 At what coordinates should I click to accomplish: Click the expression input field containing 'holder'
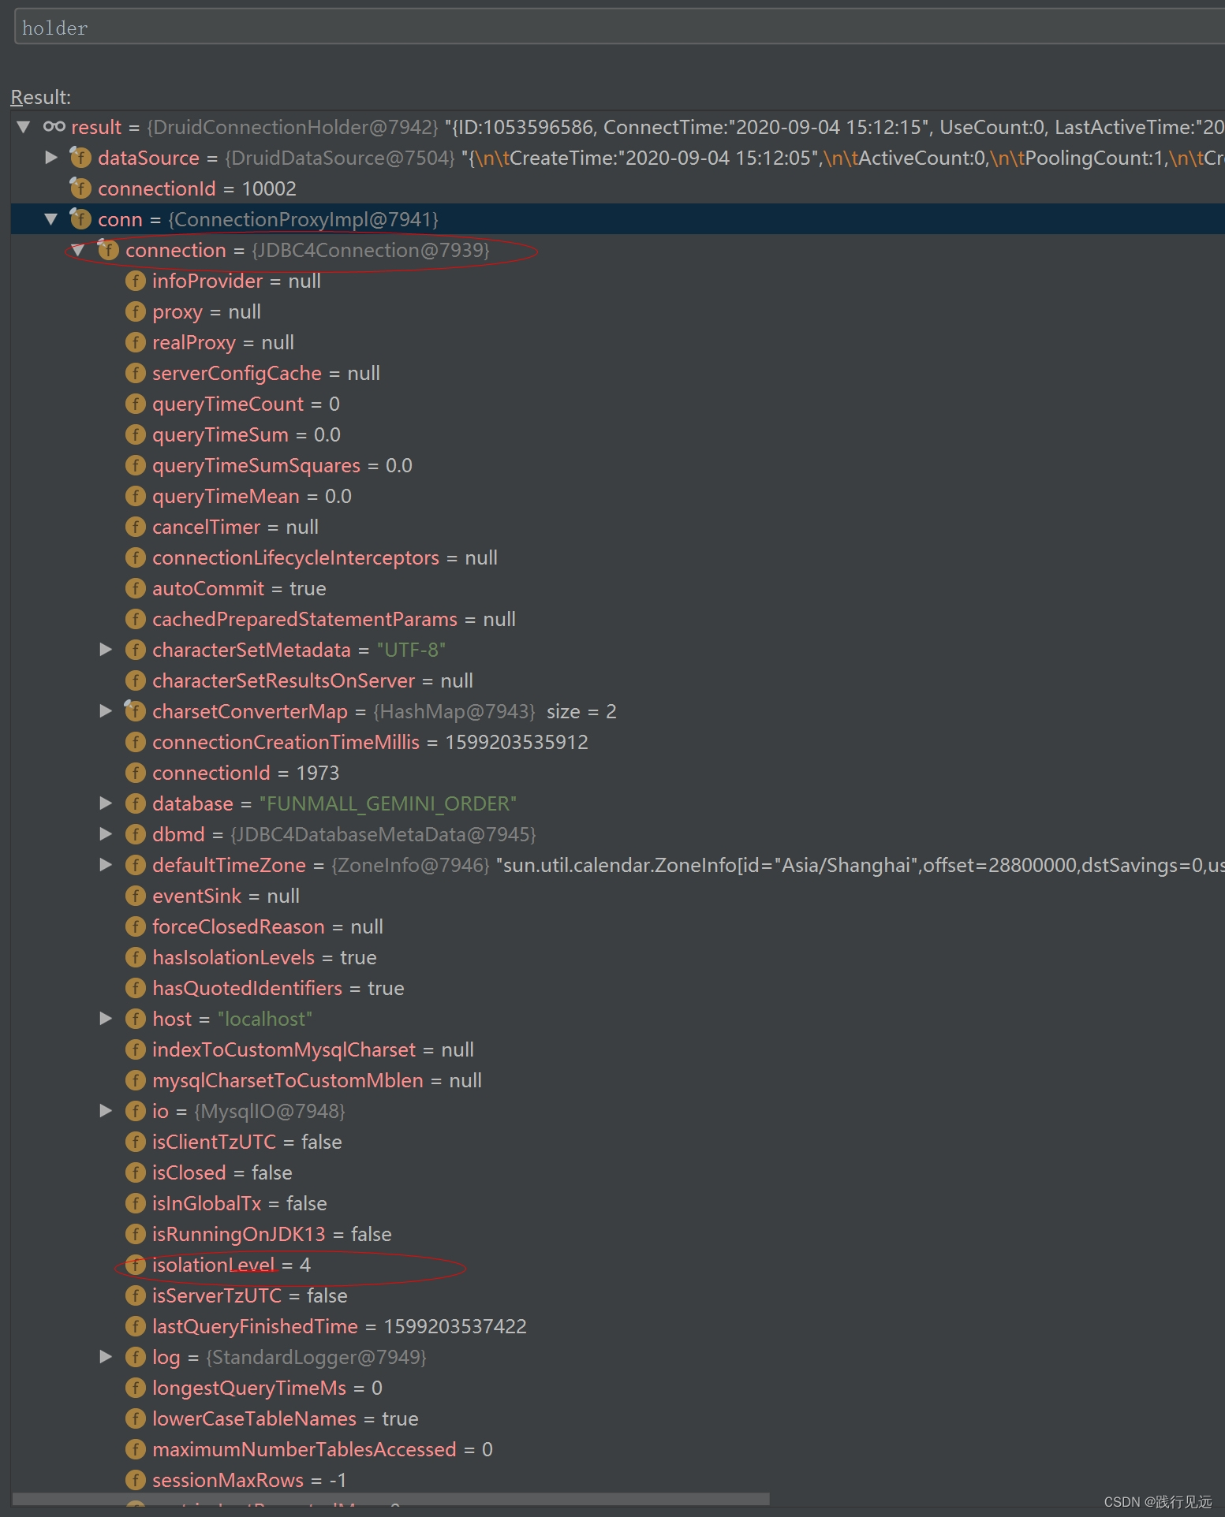pyautogui.click(x=619, y=28)
